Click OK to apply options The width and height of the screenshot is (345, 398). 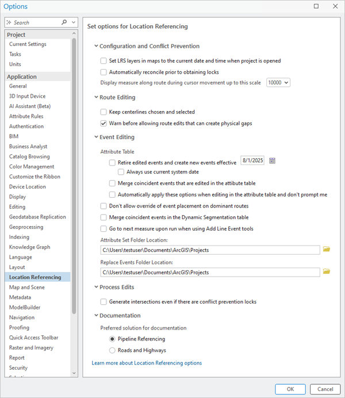(x=290, y=389)
